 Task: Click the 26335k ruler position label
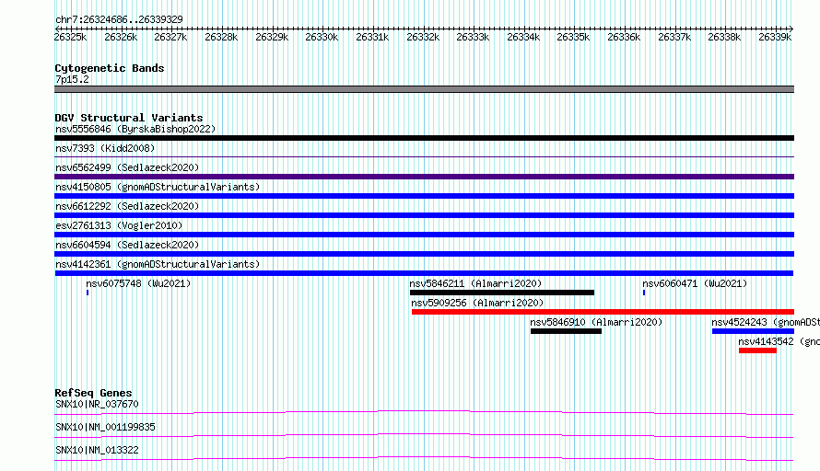coord(573,37)
